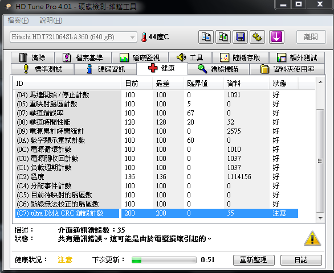Select the (C0) 電源關收回計數 row
This screenshot has width=334, height=273.
(157, 159)
